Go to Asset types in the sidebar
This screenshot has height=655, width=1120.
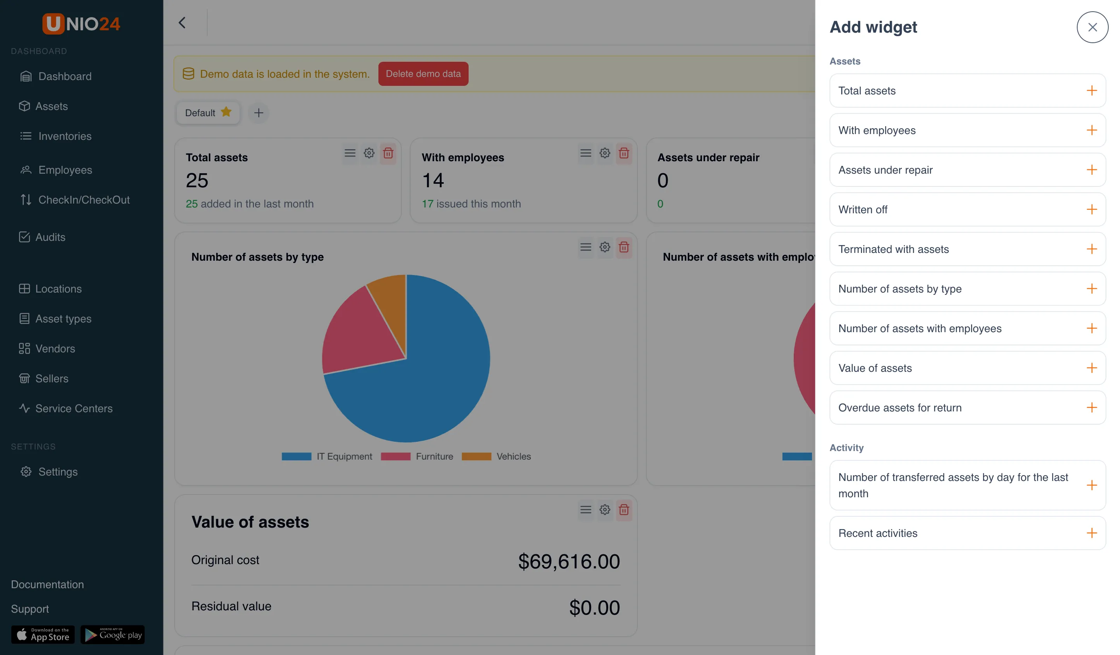[55, 319]
